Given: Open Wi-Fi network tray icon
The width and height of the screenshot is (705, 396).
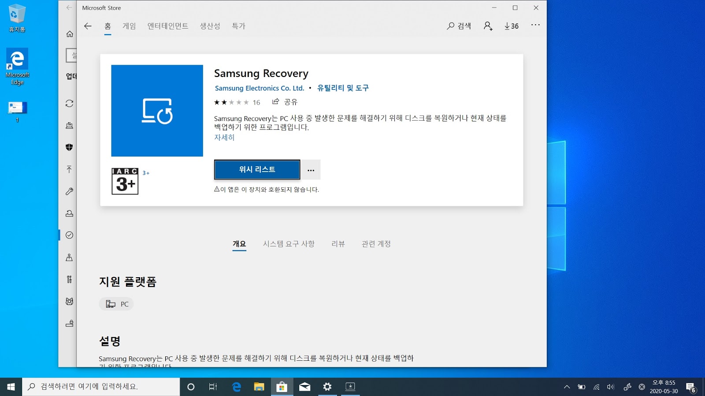Looking at the screenshot, I should coord(596,387).
